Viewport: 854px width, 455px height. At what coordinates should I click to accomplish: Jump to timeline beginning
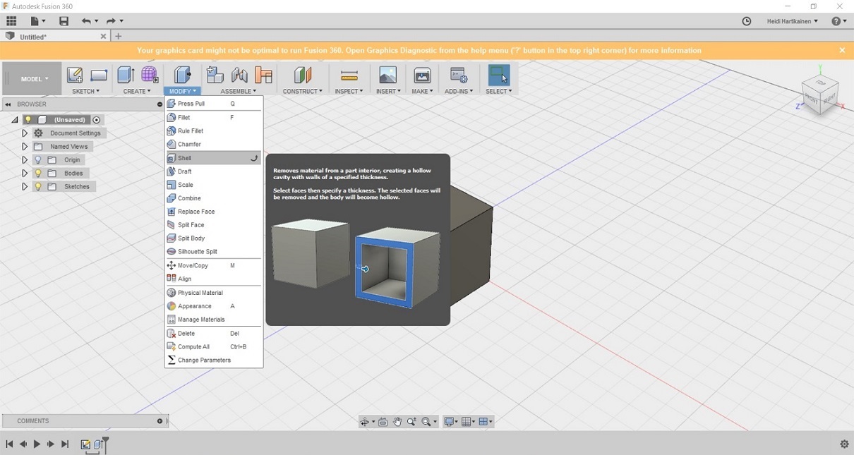pyautogui.click(x=9, y=444)
